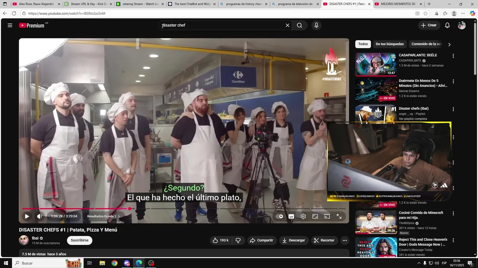Open CASAPARLANTE: BEÉLE thumbnail

tap(376, 64)
